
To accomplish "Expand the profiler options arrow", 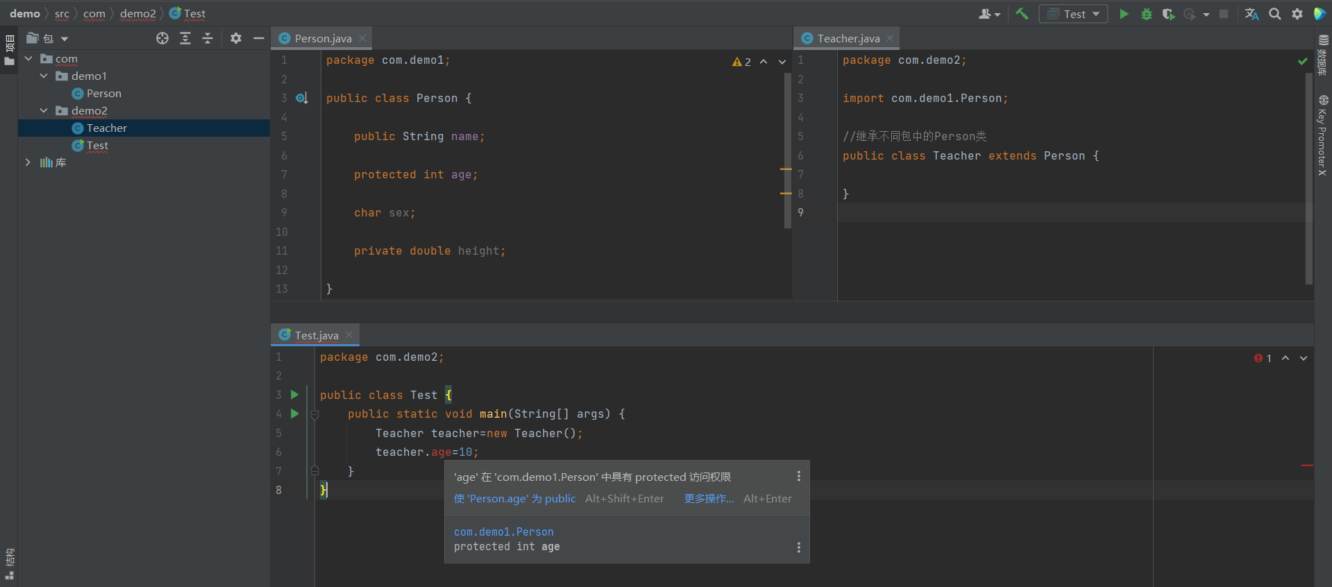I will point(1206,15).
